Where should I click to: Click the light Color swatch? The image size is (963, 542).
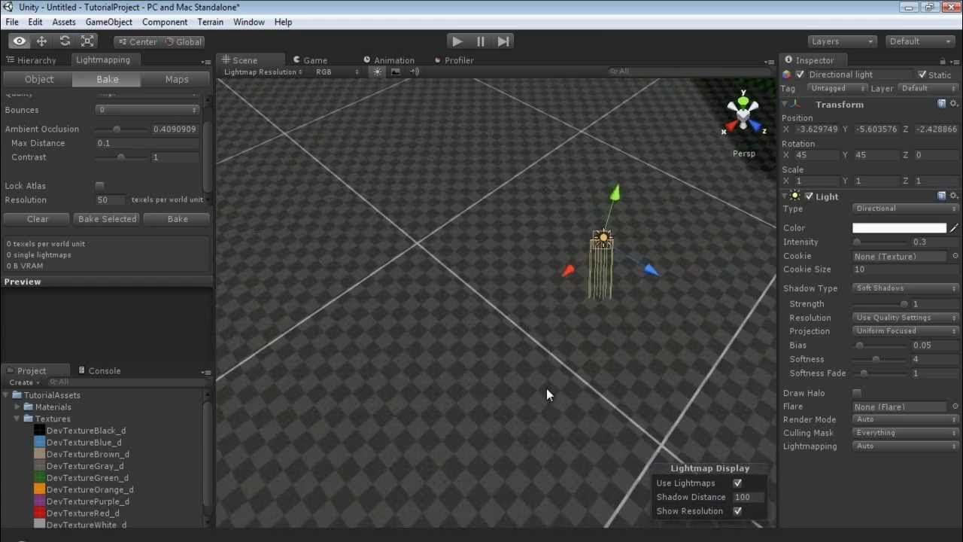point(899,228)
